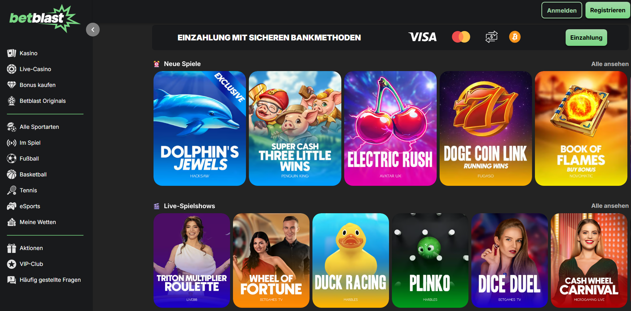
Task: Select the Basketball icon in sidebar
Action: (12, 174)
